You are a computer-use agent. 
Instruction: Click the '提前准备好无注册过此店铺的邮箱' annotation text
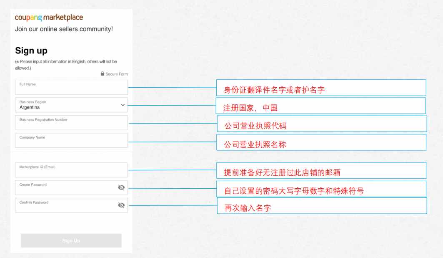tap(282, 172)
